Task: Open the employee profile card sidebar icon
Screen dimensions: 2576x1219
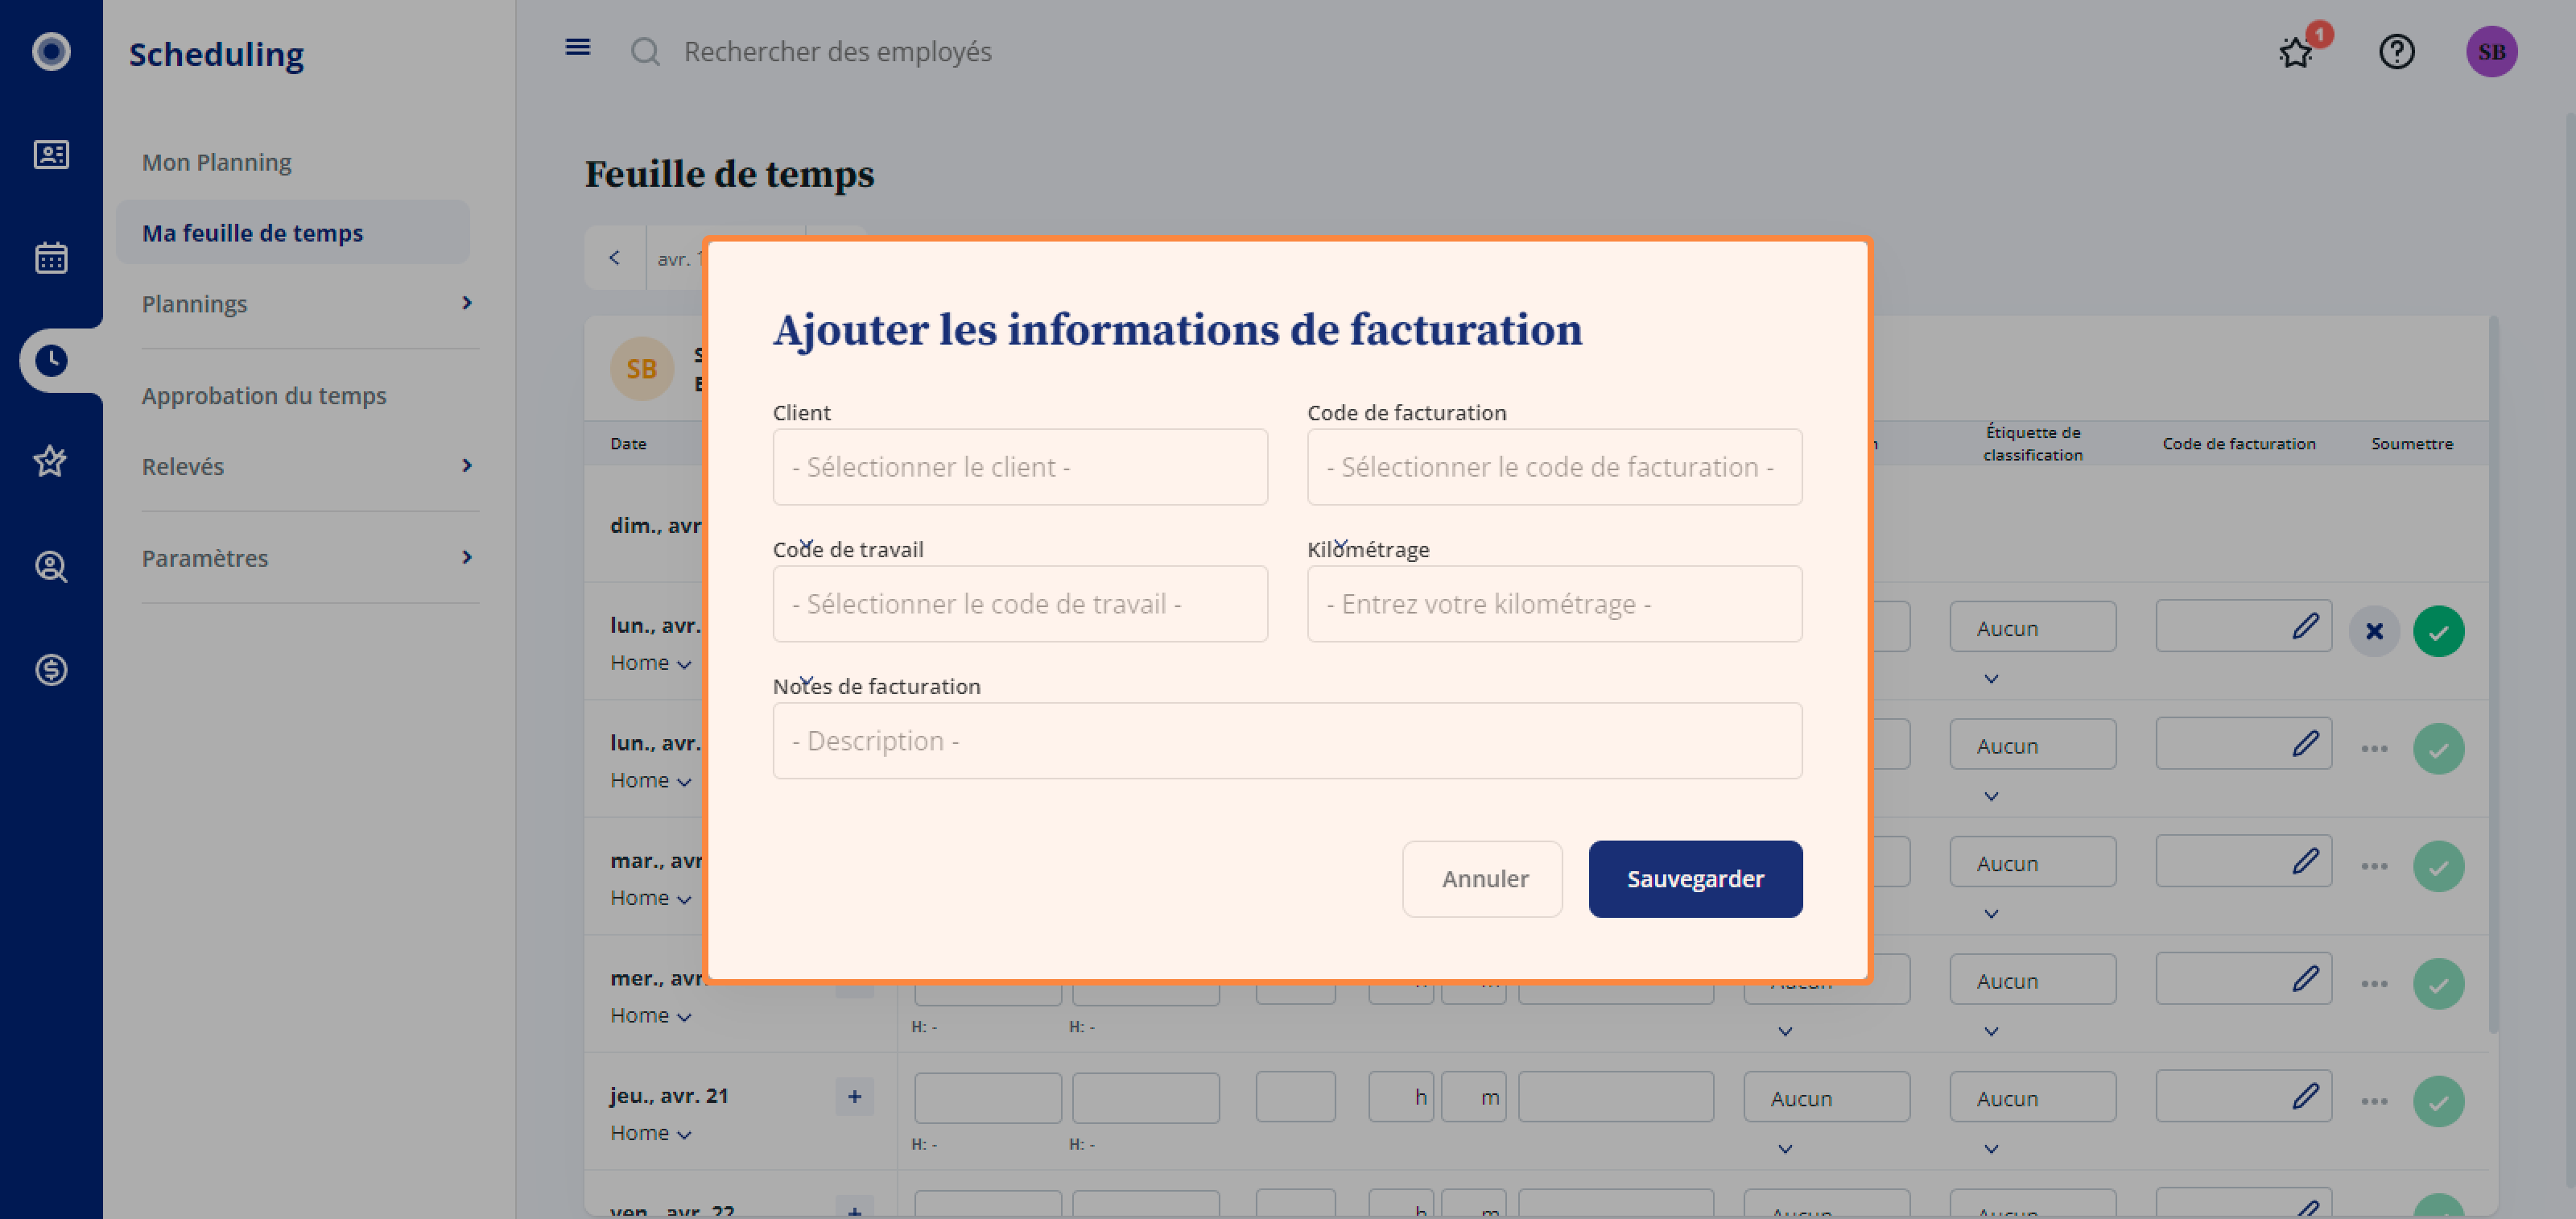Action: point(51,154)
